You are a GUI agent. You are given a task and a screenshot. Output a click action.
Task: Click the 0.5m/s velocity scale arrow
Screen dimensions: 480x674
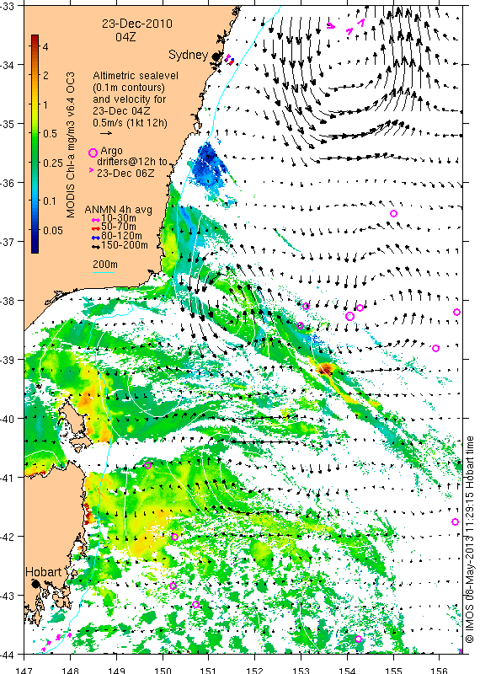(x=106, y=133)
